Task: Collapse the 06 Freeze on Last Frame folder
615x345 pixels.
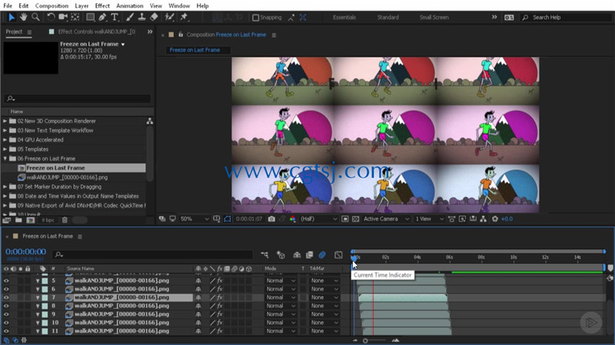Action: pyautogui.click(x=5, y=159)
